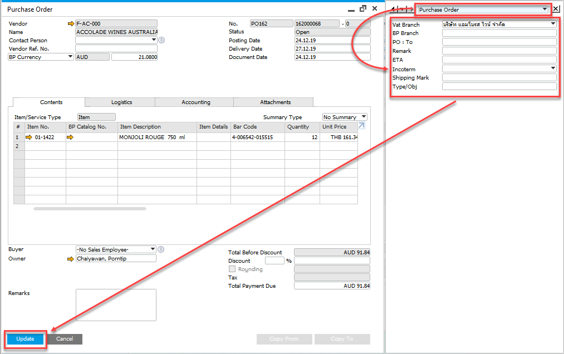Close the user-defined fields side panel
This screenshot has height=354, width=564.
(x=556, y=9)
